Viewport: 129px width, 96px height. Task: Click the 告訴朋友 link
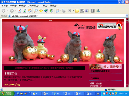point(69,68)
